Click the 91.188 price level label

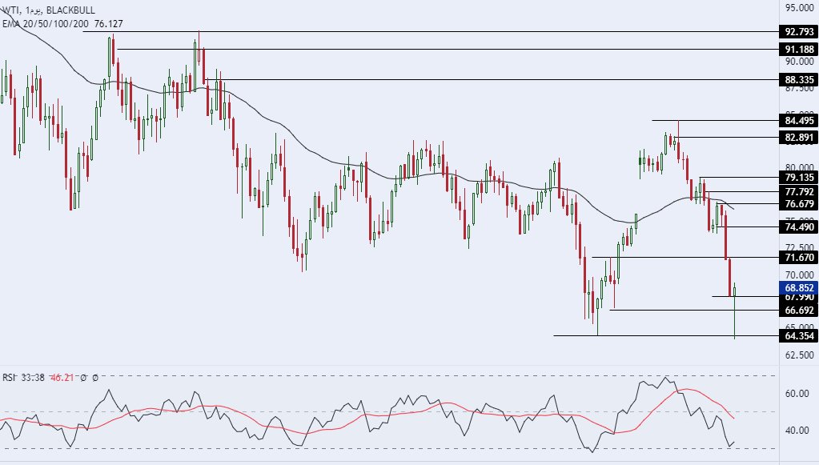(799, 49)
